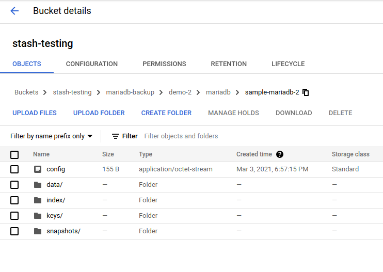Click the data/ folder icon
The height and width of the screenshot is (272, 383).
tap(37, 185)
